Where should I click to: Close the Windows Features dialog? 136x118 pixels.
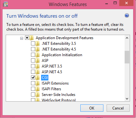click(x=127, y=3)
